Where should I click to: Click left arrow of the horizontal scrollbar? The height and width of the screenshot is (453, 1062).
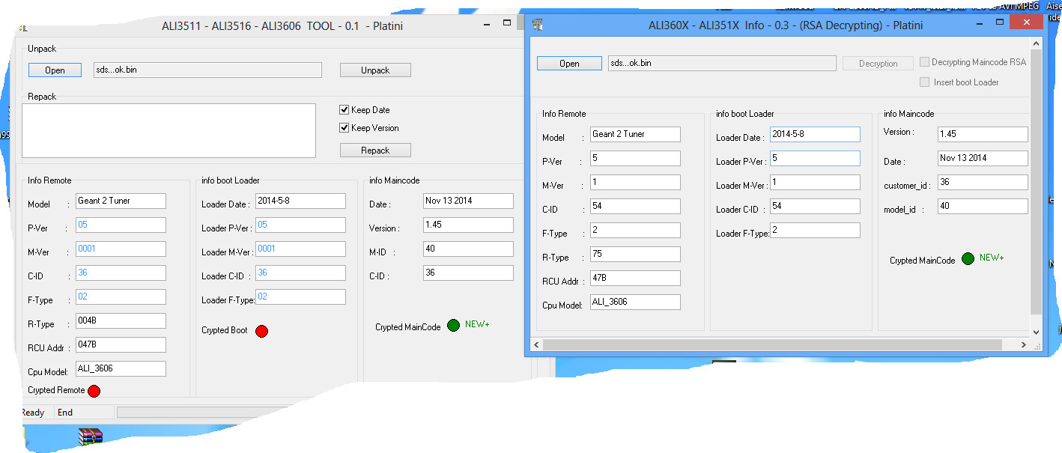click(536, 344)
